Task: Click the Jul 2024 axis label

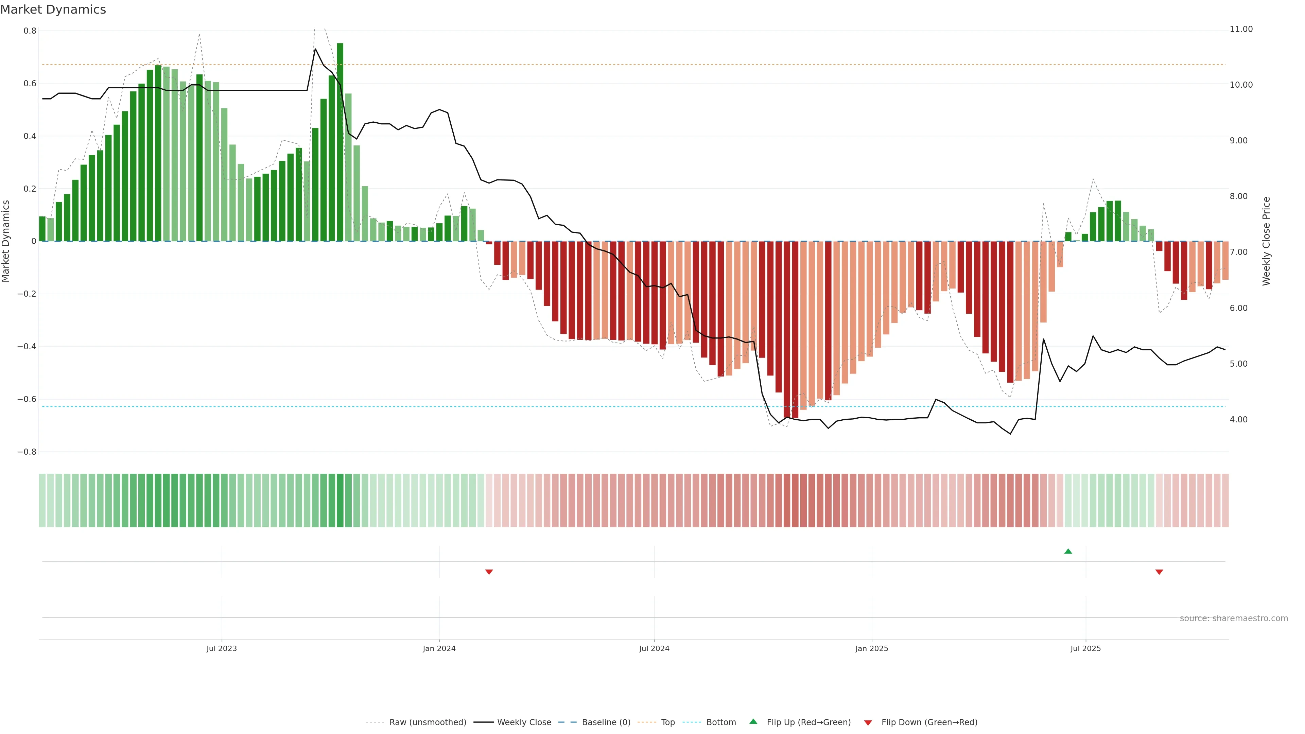Action: 654,648
